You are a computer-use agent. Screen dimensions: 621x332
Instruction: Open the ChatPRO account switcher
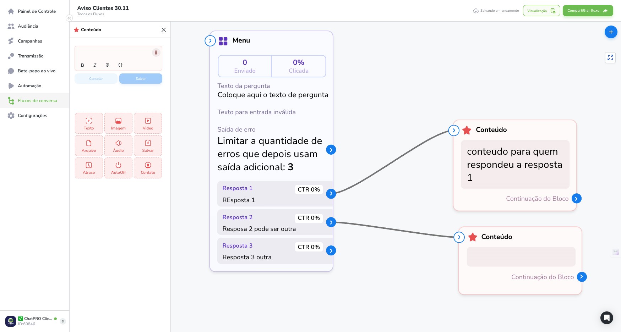[x=63, y=321]
